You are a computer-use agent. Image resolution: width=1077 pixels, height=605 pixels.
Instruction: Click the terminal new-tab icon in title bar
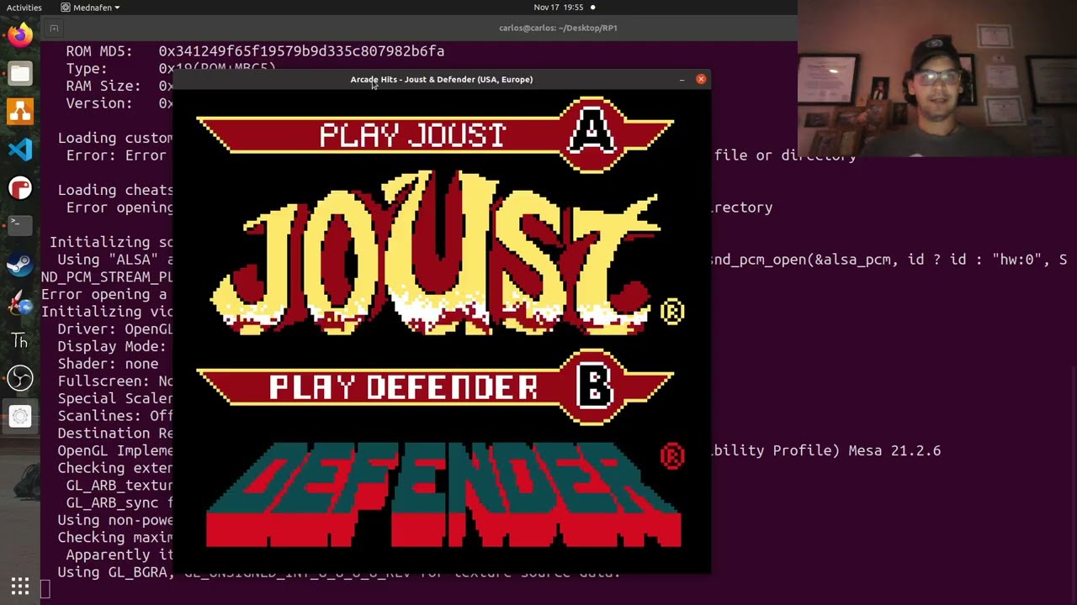[54, 28]
